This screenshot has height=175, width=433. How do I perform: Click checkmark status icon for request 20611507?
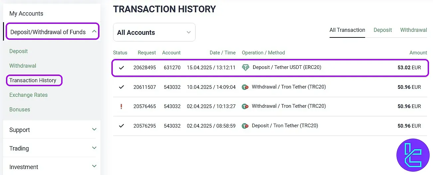121,87
